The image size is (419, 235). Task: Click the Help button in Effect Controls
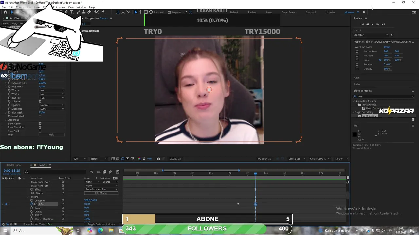(x=52, y=135)
